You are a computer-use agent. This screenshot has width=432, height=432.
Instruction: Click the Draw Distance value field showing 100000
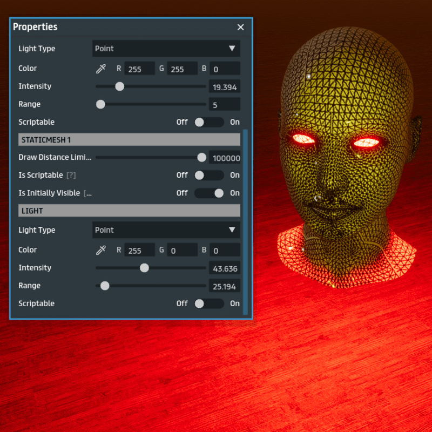point(225,158)
